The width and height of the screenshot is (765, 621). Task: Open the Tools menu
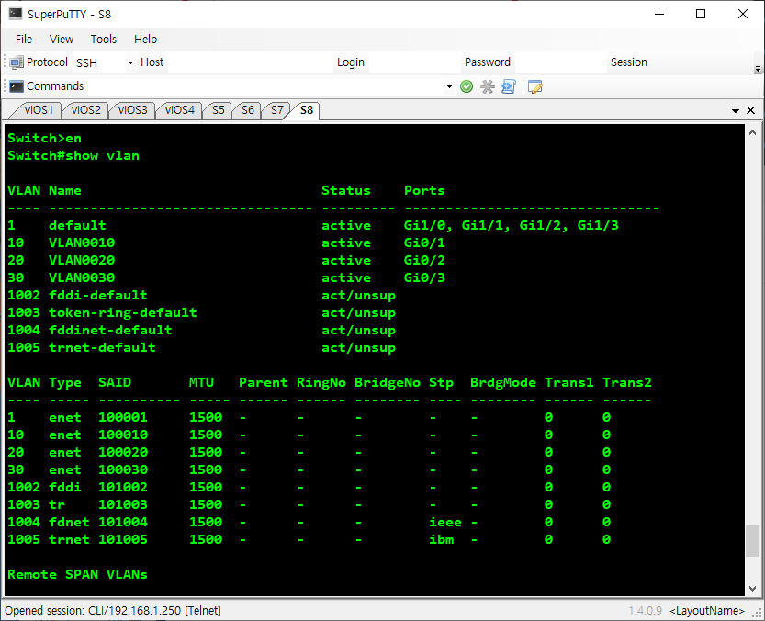[x=104, y=40]
